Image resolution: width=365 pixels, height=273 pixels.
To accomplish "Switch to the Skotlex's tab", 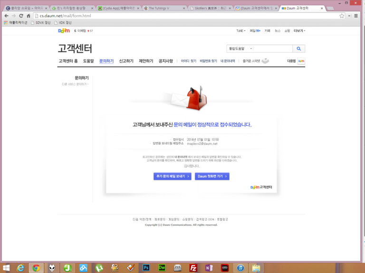I will [x=210, y=8].
